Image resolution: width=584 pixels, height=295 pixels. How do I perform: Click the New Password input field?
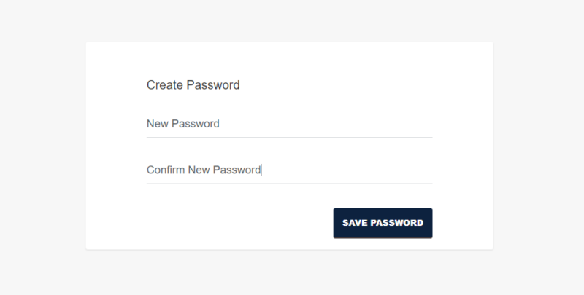tap(289, 124)
